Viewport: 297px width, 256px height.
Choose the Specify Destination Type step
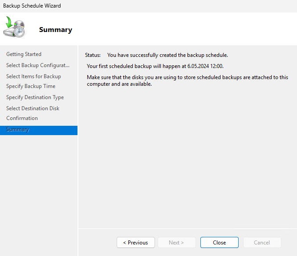pyautogui.click(x=35, y=97)
